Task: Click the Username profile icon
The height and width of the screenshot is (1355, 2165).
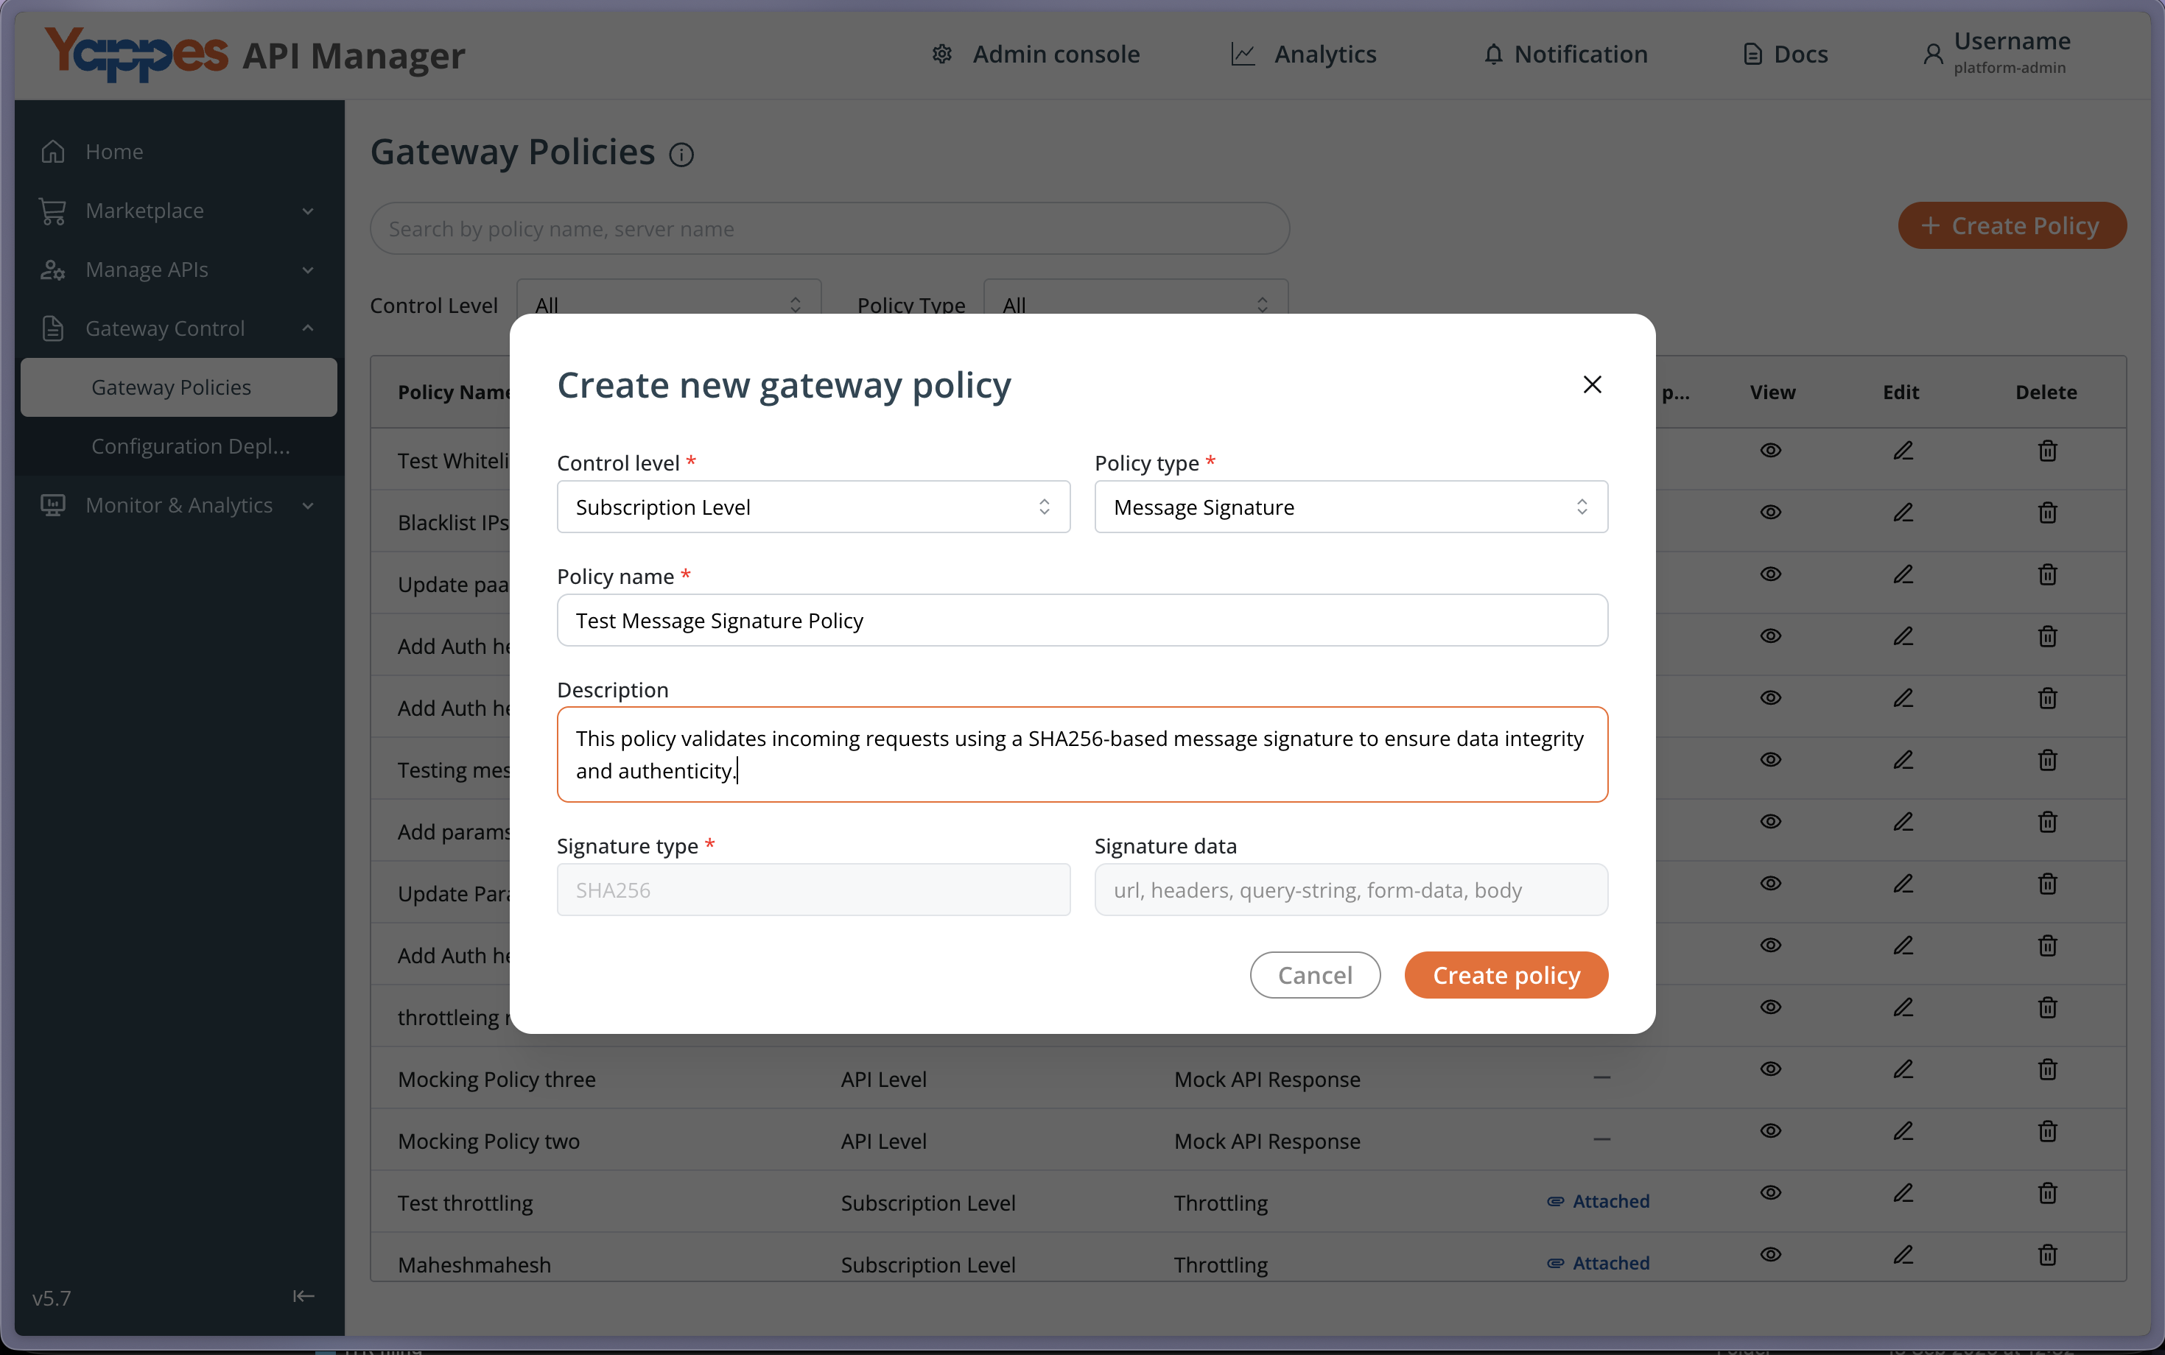Action: coord(1934,54)
